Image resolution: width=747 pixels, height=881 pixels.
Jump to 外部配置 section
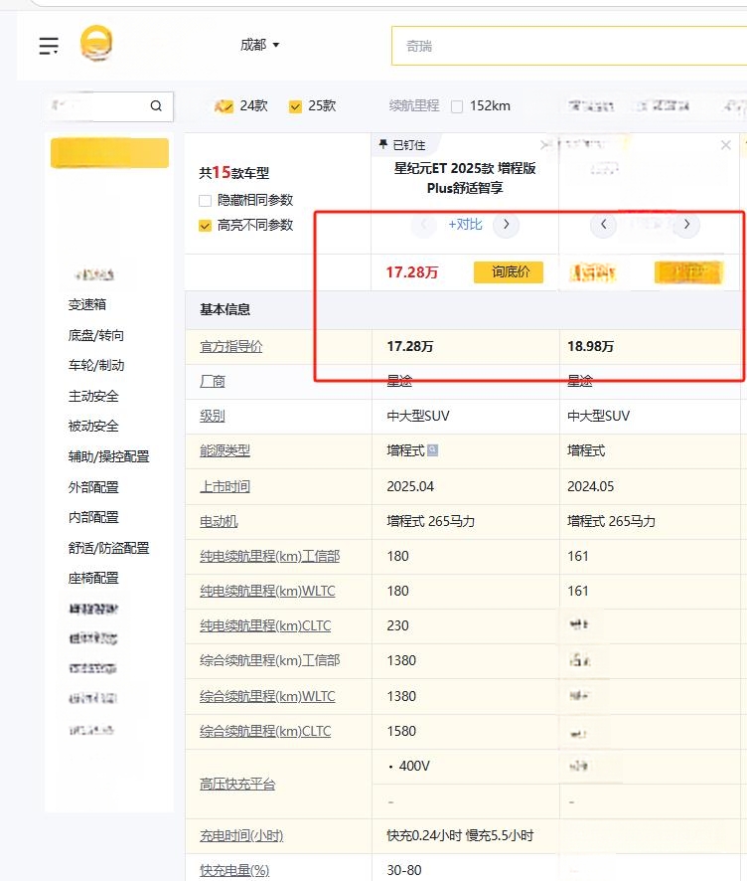tap(93, 487)
